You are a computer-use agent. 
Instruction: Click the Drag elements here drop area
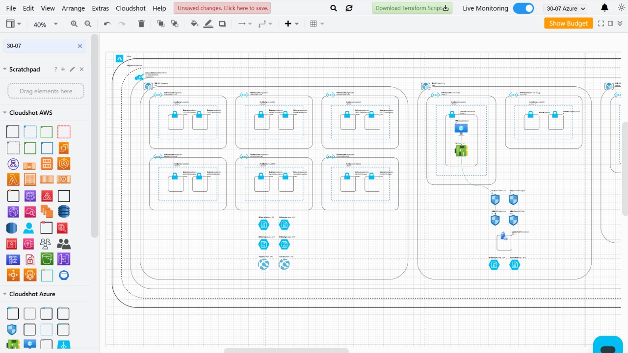click(46, 91)
